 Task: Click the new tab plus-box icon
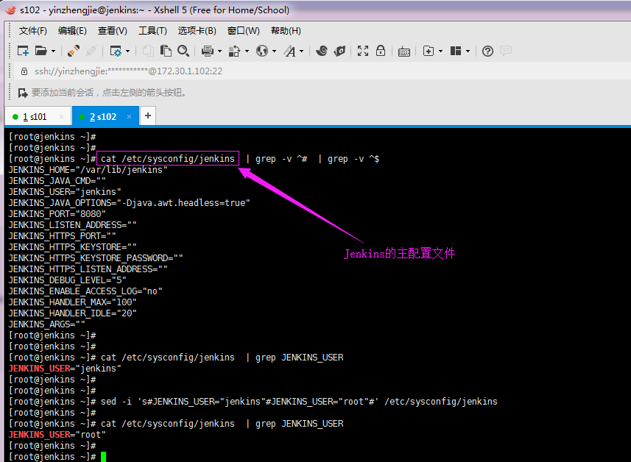tap(429, 51)
